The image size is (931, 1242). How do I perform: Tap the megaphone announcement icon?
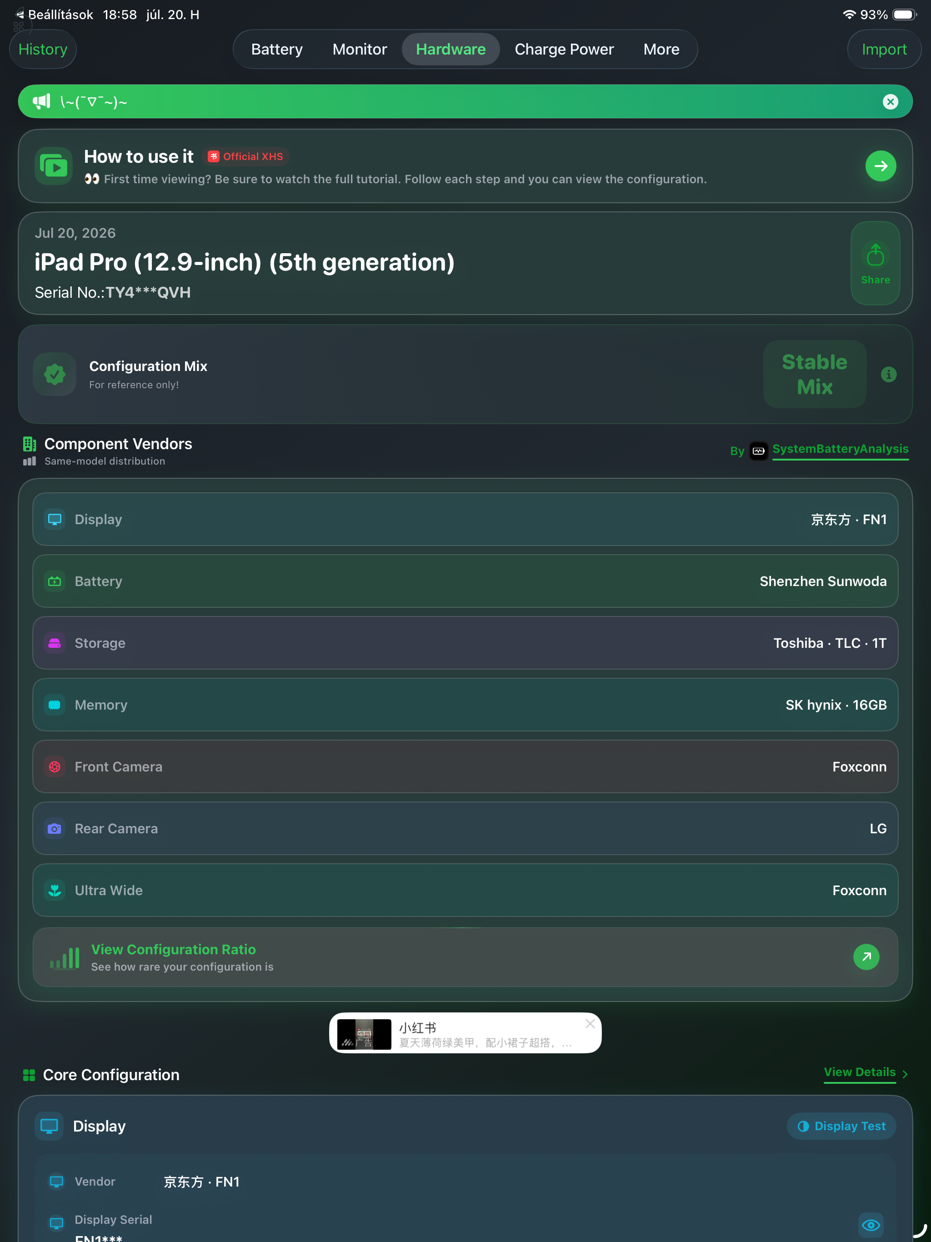coord(41,102)
